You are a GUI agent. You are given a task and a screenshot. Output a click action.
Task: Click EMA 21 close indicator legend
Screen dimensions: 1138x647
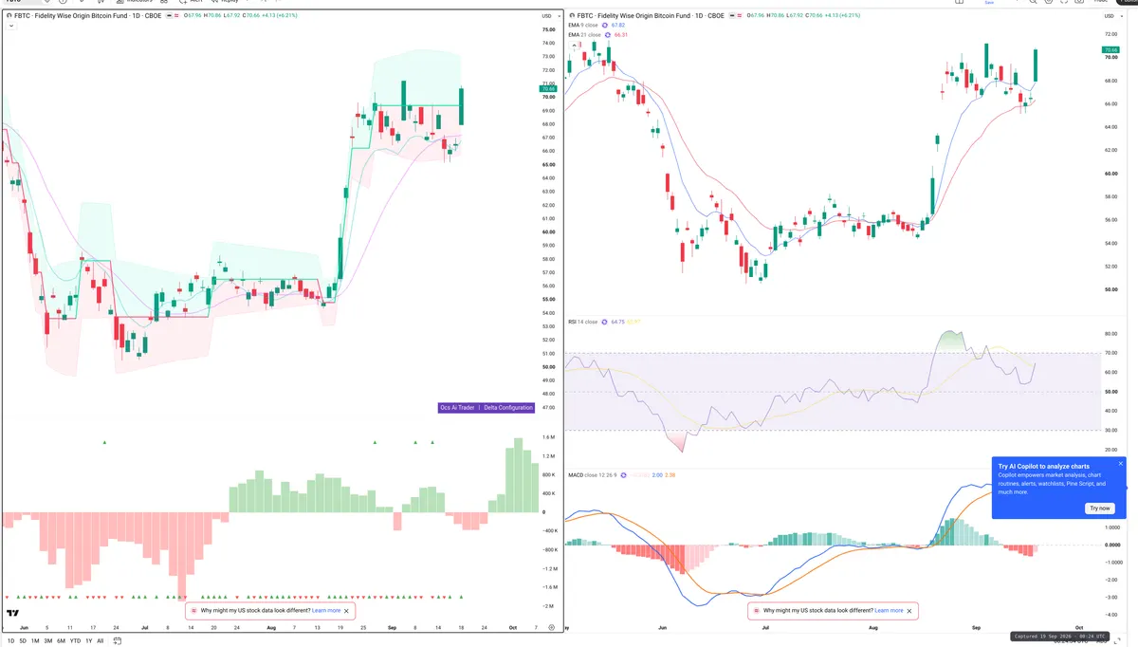(x=584, y=35)
